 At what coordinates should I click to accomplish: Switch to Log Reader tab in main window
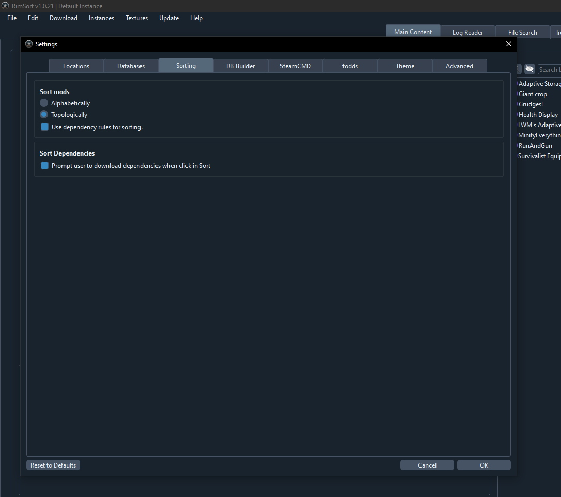pyautogui.click(x=467, y=32)
